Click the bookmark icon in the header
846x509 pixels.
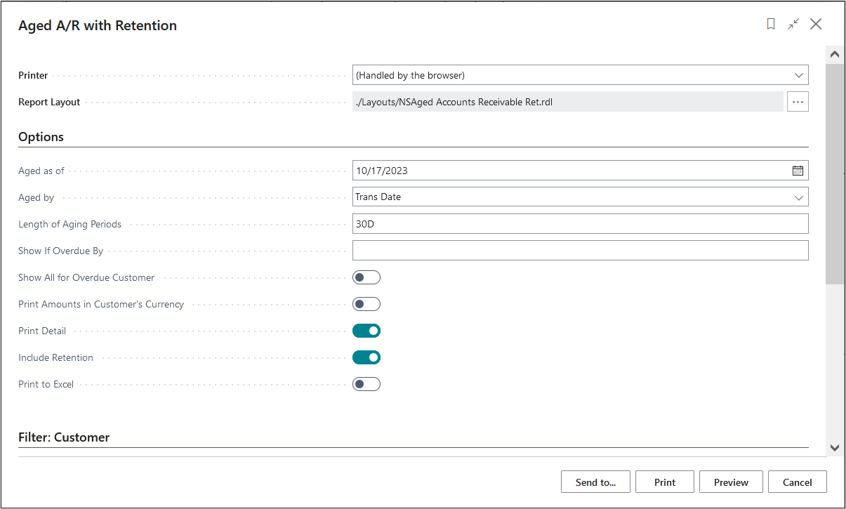771,25
